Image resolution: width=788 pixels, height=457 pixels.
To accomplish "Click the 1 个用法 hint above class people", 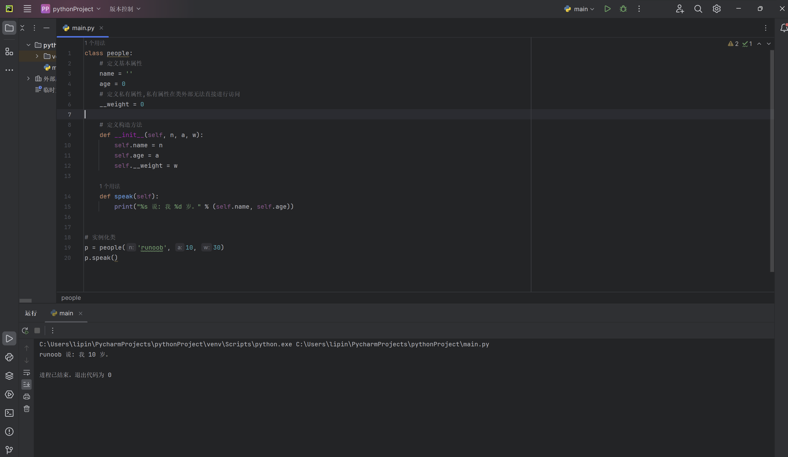I will 95,43.
